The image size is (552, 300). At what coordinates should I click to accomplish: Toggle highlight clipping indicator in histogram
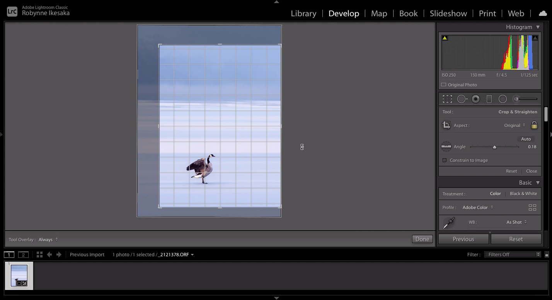535,38
